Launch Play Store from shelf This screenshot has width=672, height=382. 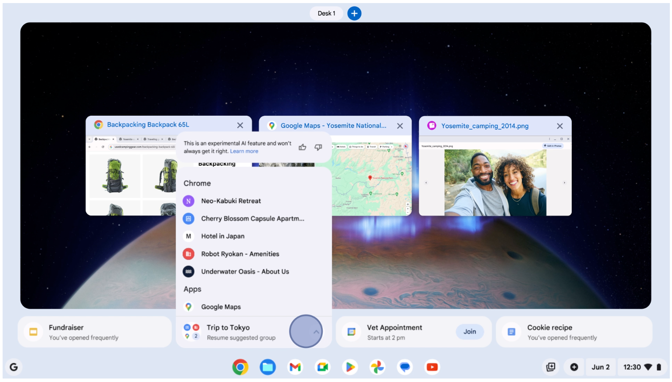pos(350,367)
